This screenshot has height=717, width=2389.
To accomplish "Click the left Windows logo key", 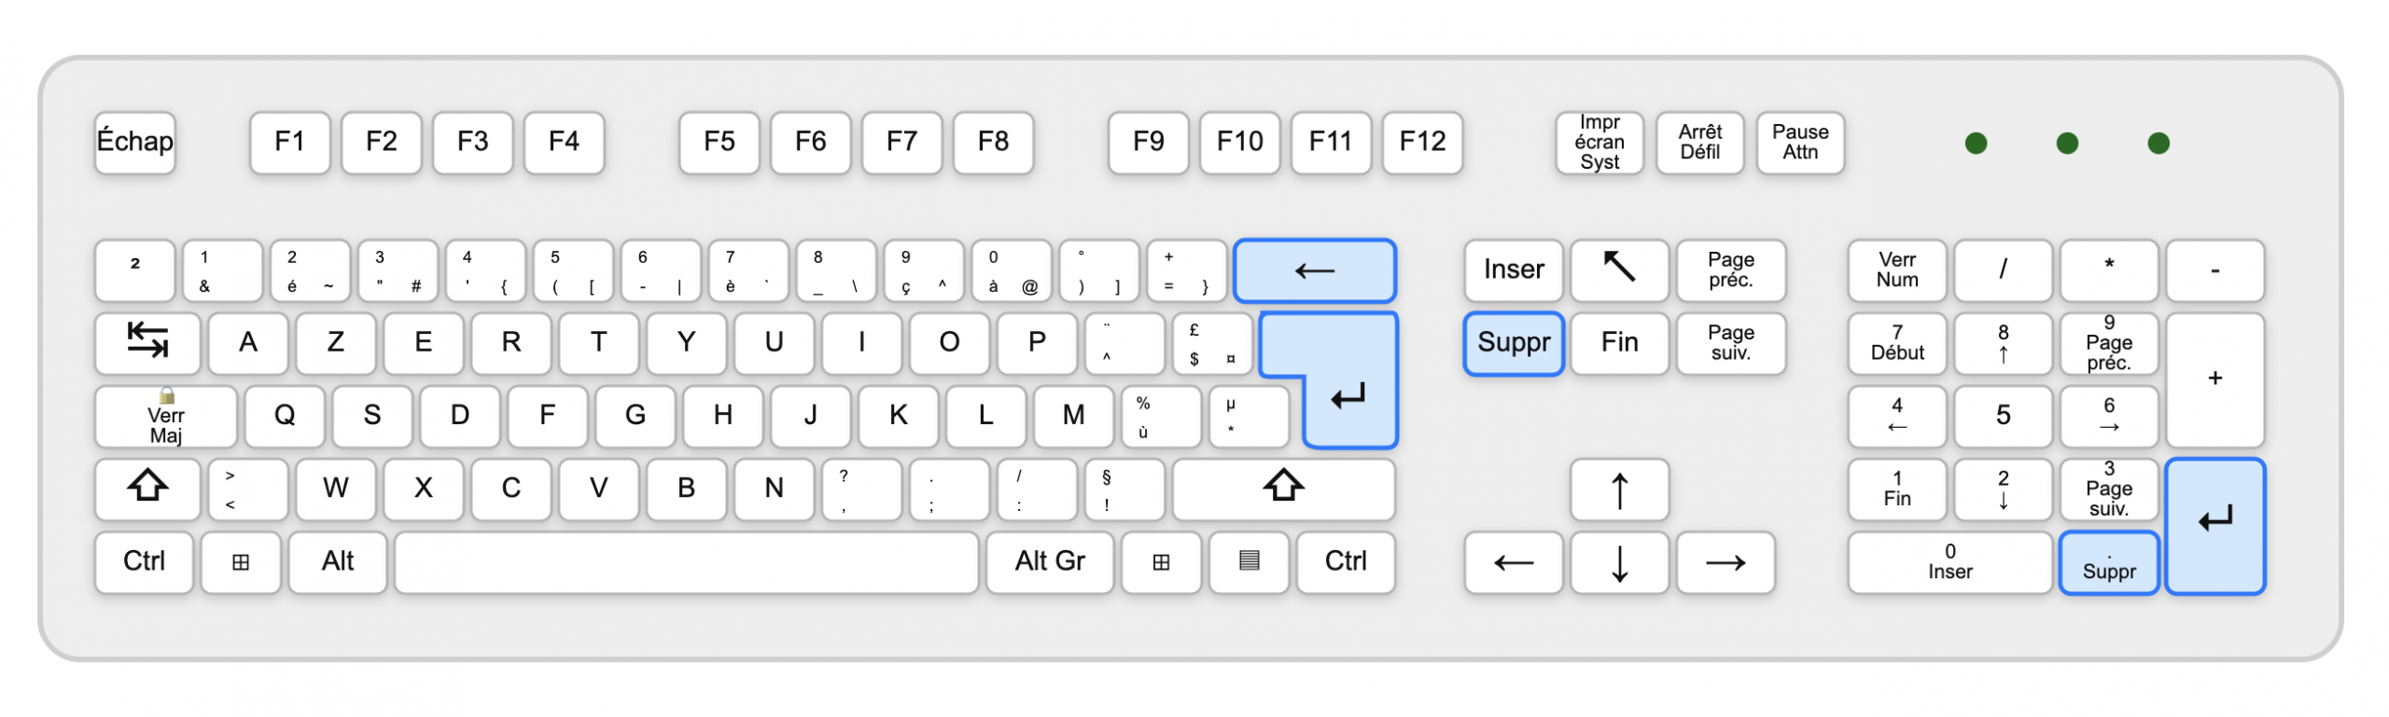I will click(x=241, y=562).
